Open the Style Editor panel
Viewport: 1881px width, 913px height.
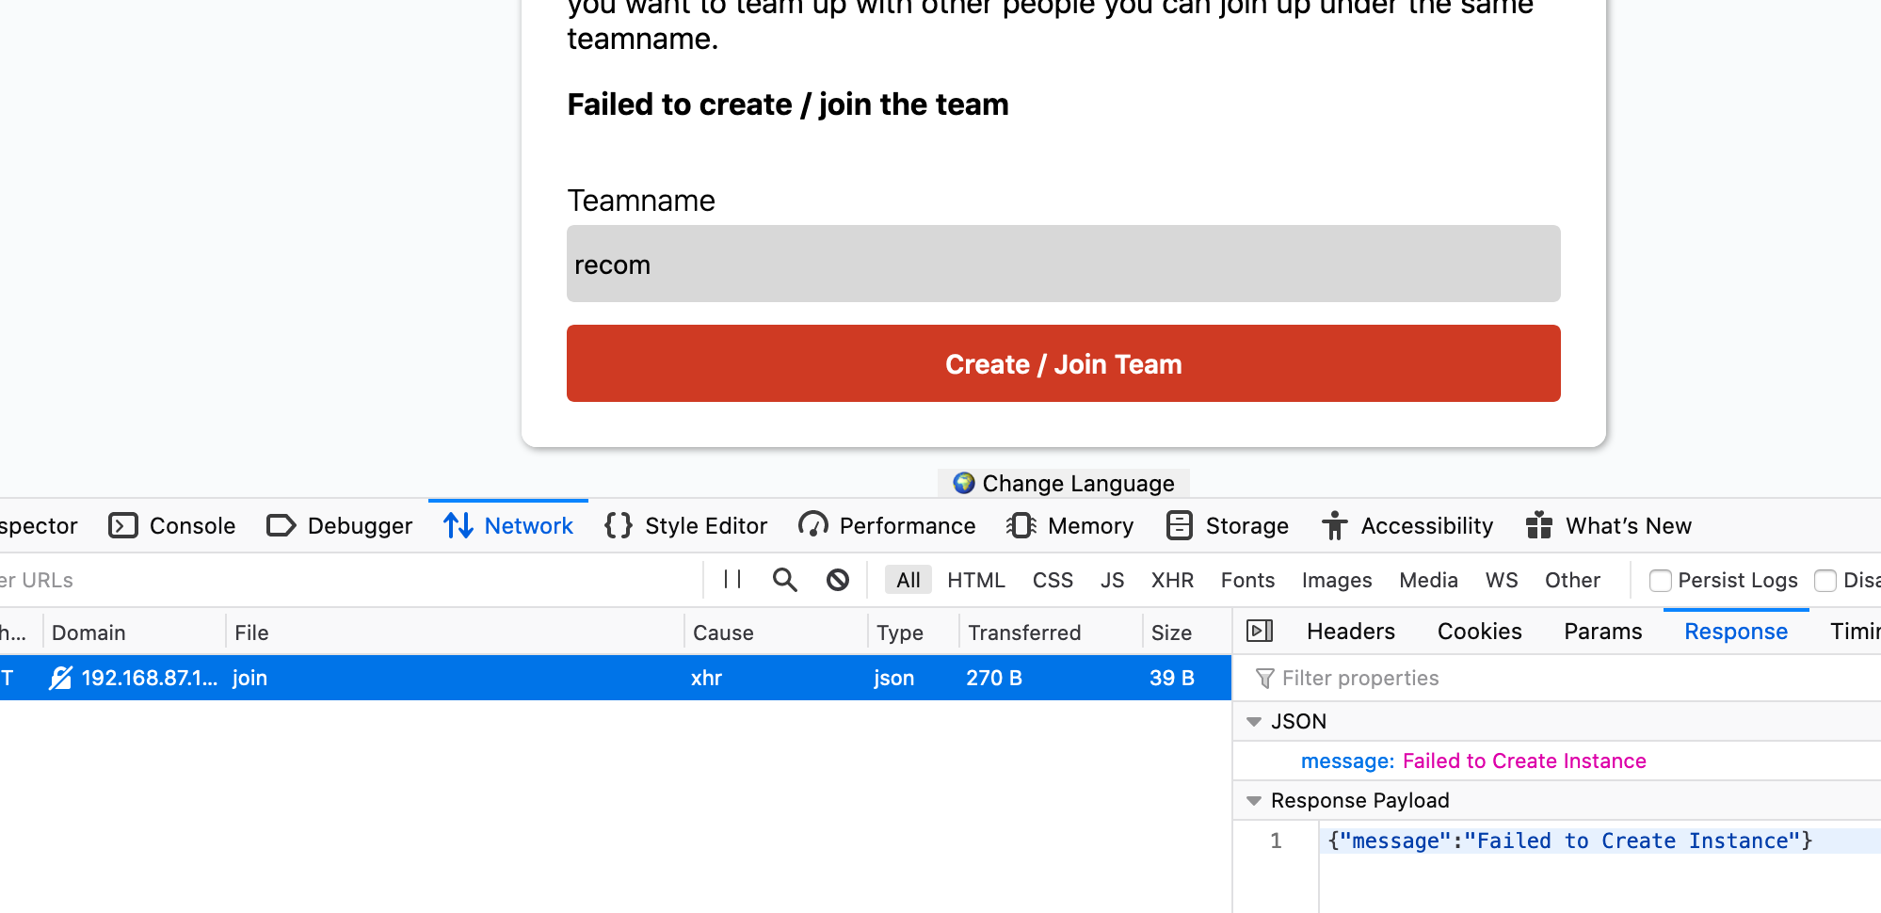click(705, 525)
